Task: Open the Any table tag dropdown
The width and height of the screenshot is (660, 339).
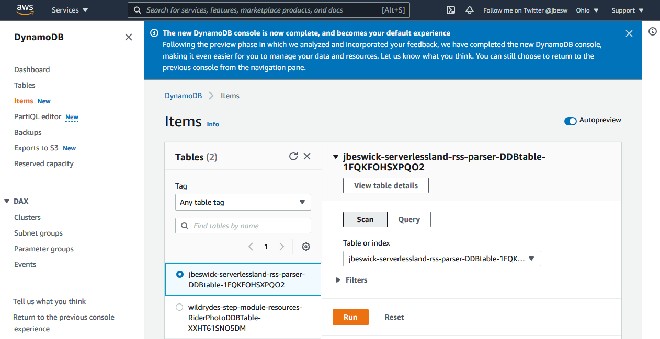Action: point(243,202)
